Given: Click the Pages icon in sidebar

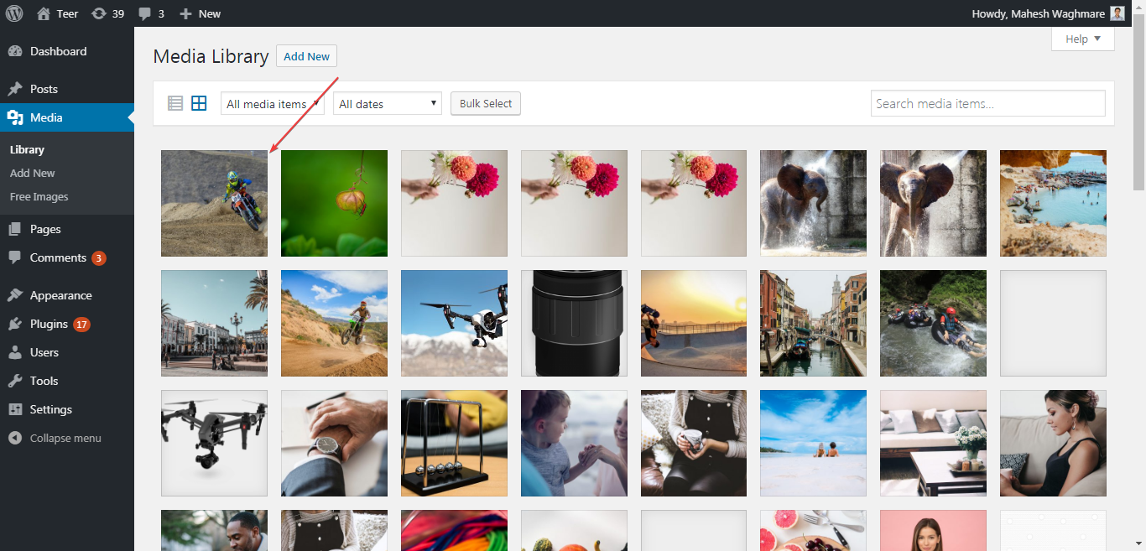Looking at the screenshot, I should [15, 229].
